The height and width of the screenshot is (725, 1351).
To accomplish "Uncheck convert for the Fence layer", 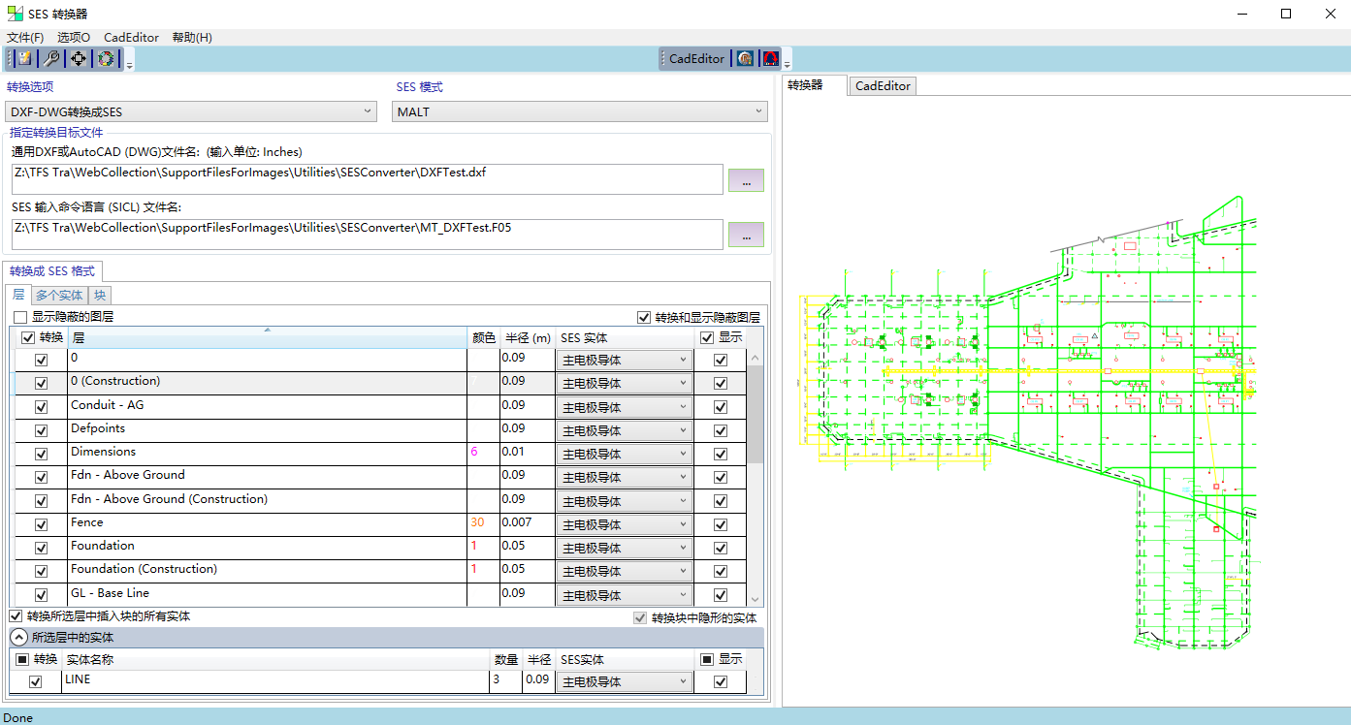I will [41, 524].
